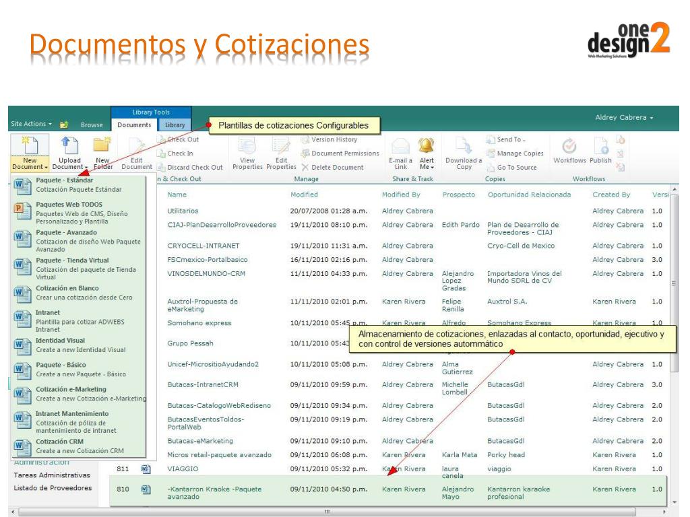Sort by the Name column header
Screen dimensions: 690x517
point(177,195)
